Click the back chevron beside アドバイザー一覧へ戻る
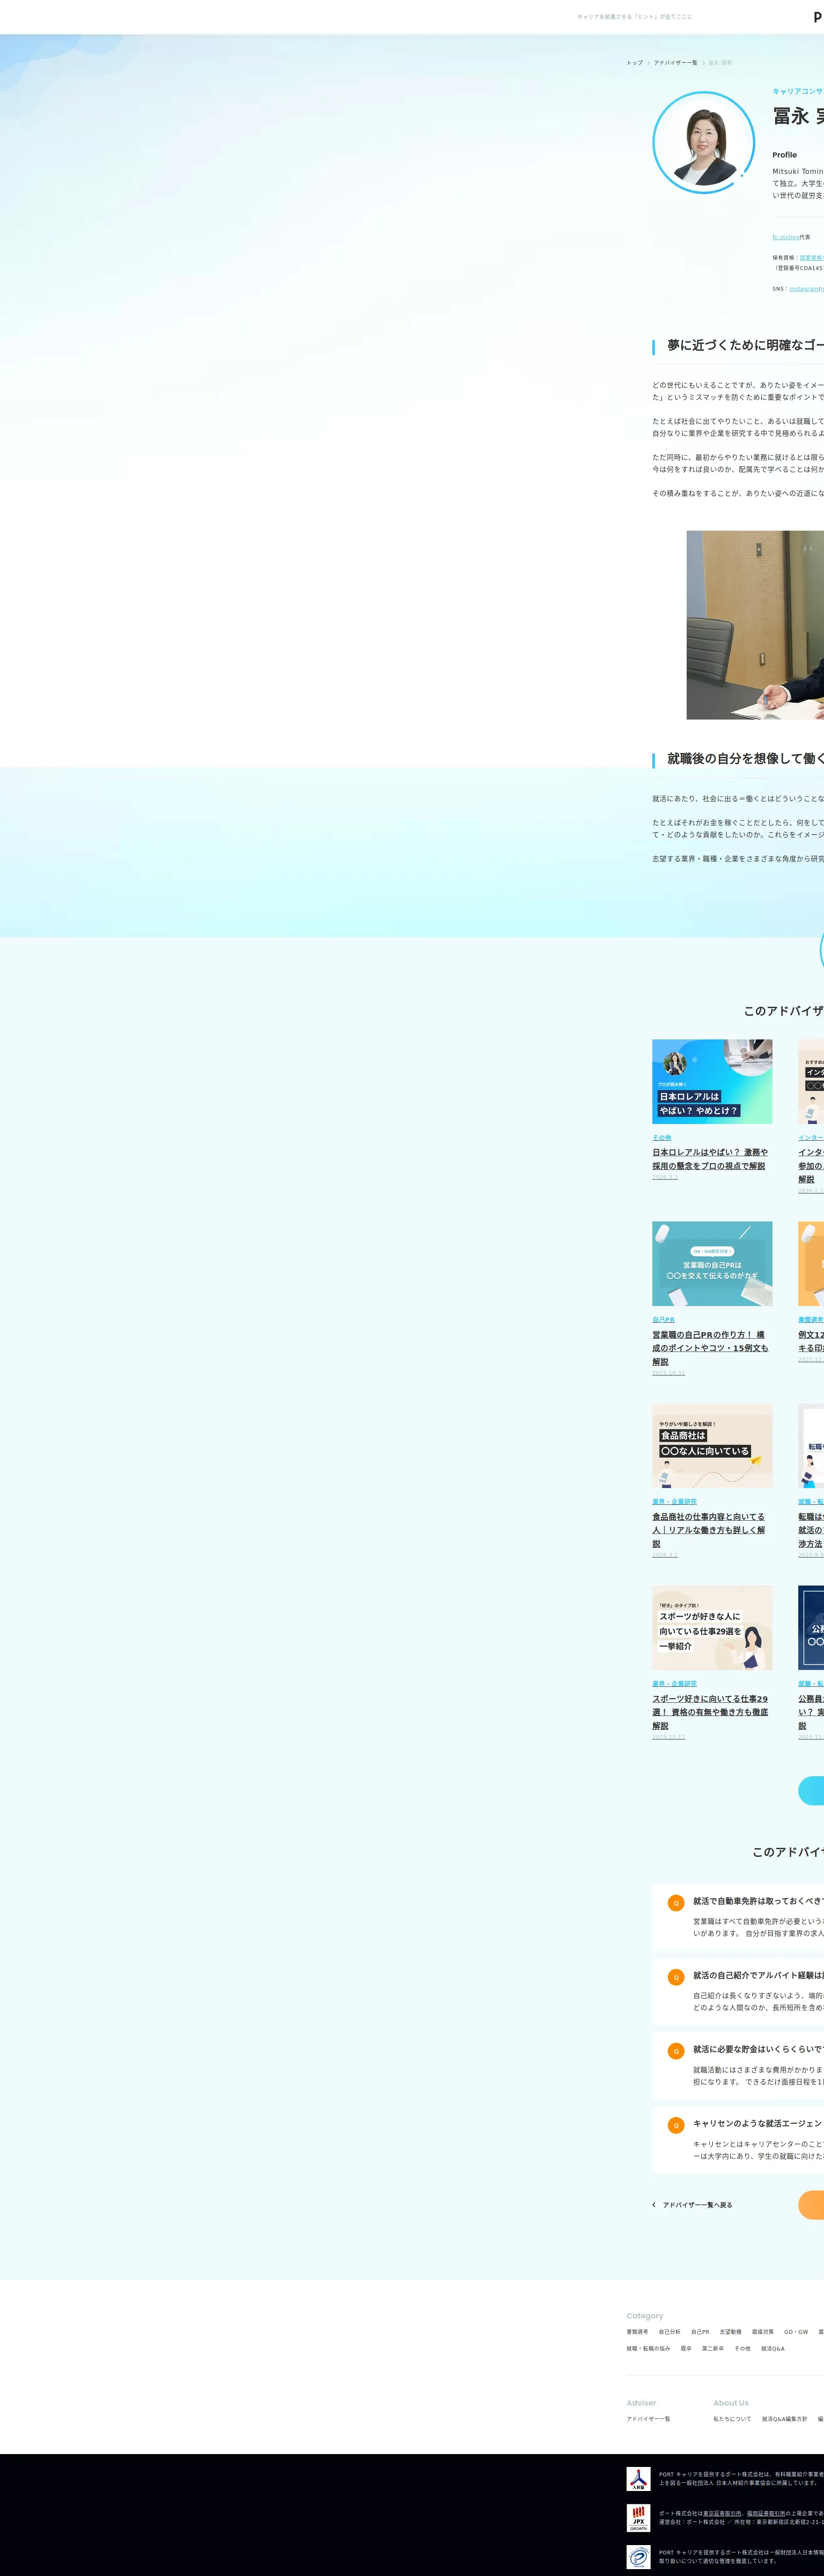The image size is (824, 2576). pos(654,2204)
